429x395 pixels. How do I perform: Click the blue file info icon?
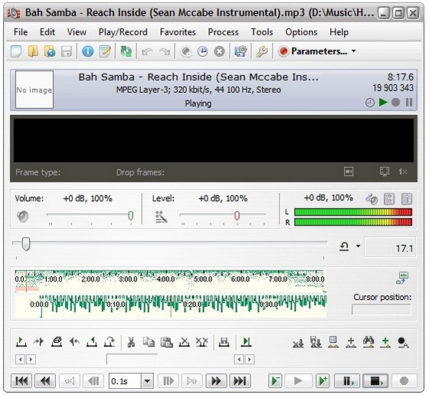tap(88, 51)
